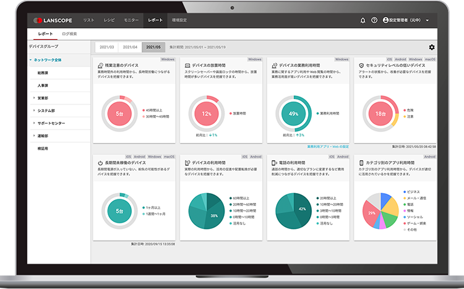
Task: Click the デバイスの放置時間 card icon
Action: 187,66
